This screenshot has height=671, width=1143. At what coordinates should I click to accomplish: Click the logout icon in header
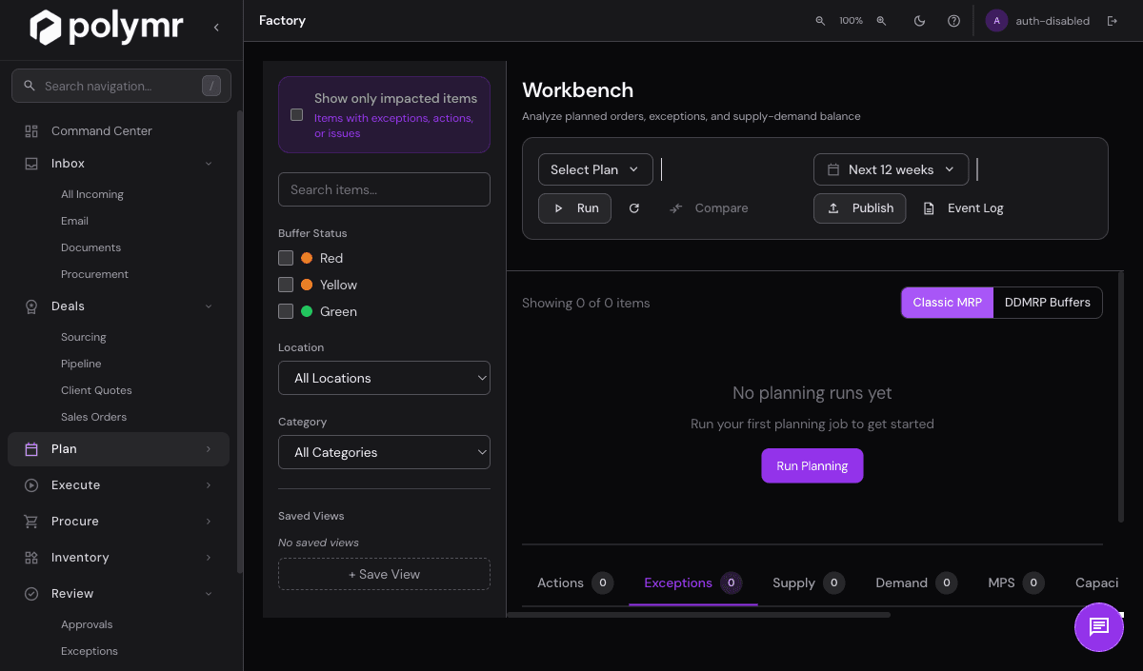[1112, 21]
